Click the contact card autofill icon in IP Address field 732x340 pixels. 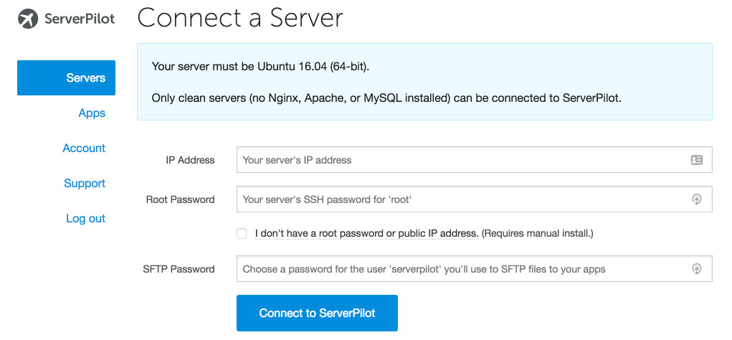(697, 160)
